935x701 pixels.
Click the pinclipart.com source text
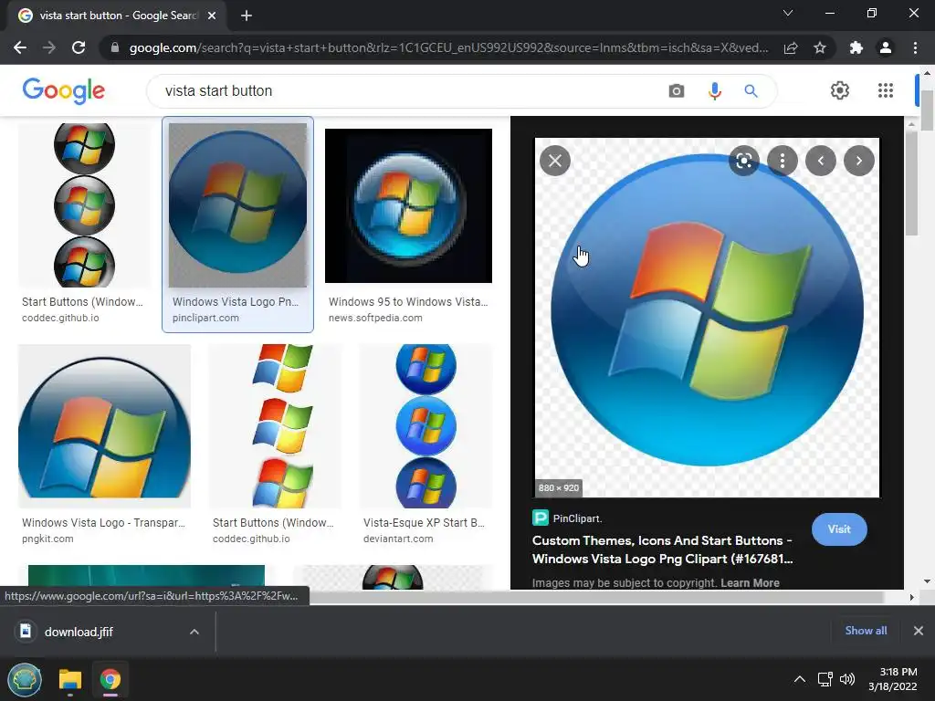tap(205, 319)
